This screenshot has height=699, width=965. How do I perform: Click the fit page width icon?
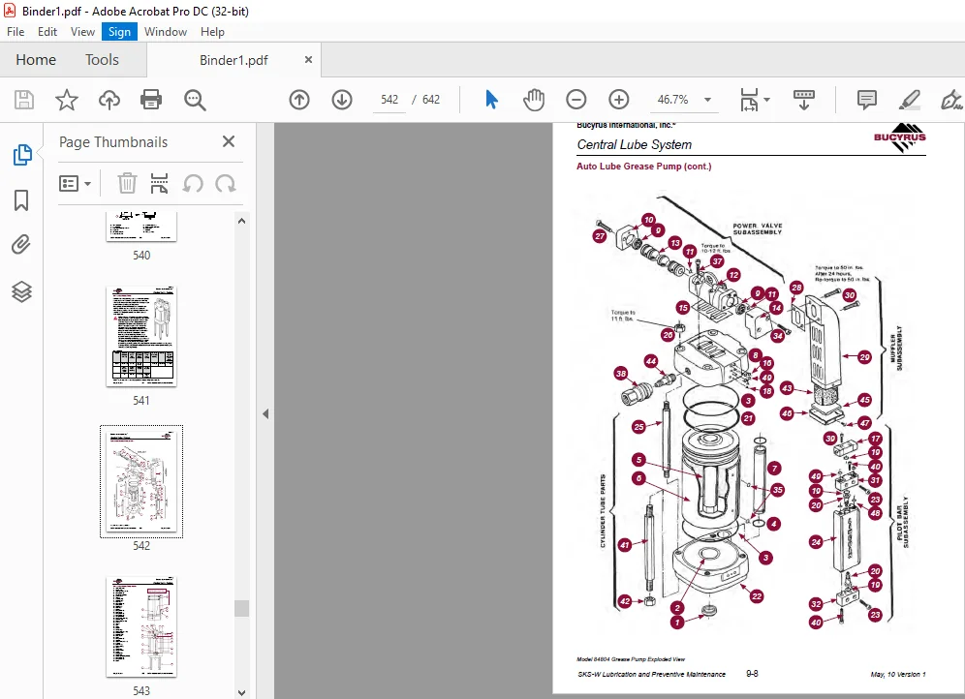coord(749,100)
